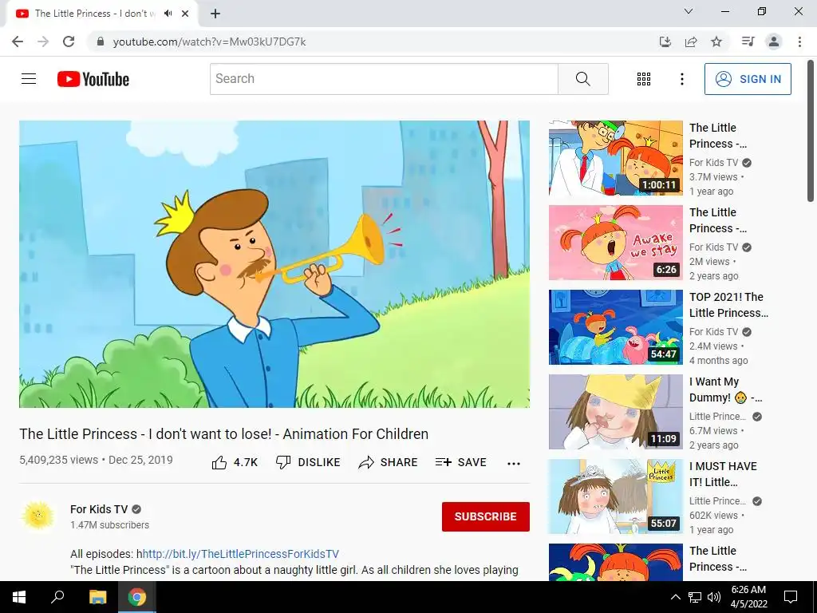Click the main video player area
This screenshot has width=817, height=613.
(274, 263)
